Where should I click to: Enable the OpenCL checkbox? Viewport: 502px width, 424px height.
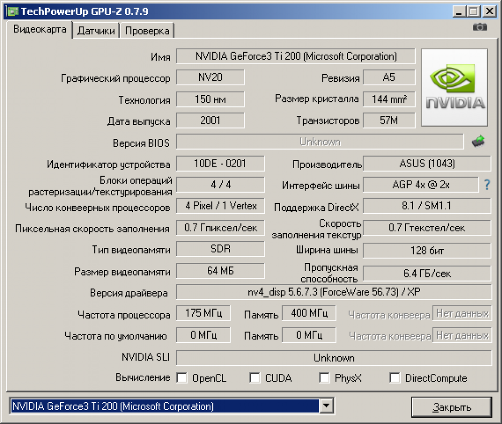(x=182, y=378)
